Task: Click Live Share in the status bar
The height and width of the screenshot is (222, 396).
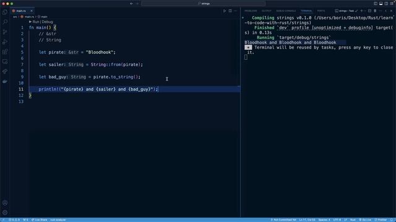Action: pos(39,220)
